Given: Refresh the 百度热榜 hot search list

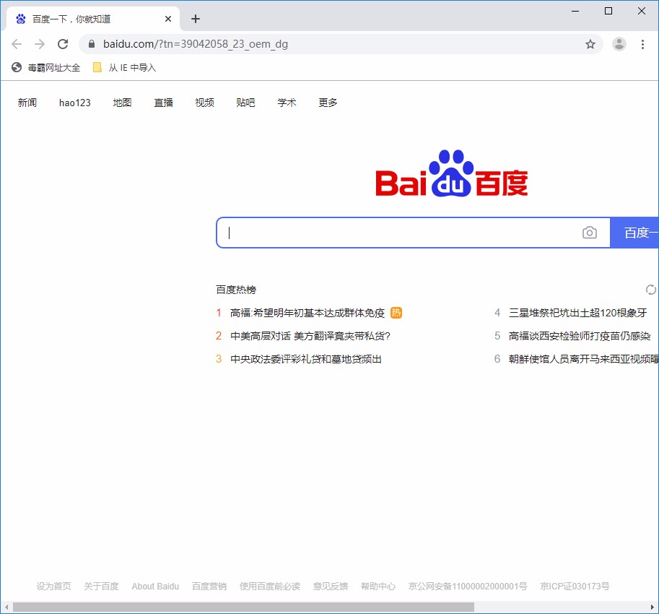Looking at the screenshot, I should pyautogui.click(x=651, y=289).
